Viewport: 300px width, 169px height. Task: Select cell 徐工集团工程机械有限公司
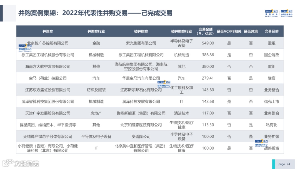point(141,55)
